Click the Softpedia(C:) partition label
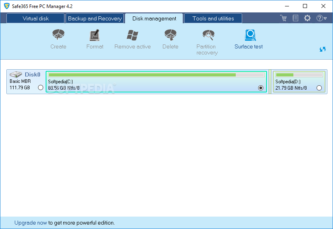 pyautogui.click(x=60, y=82)
